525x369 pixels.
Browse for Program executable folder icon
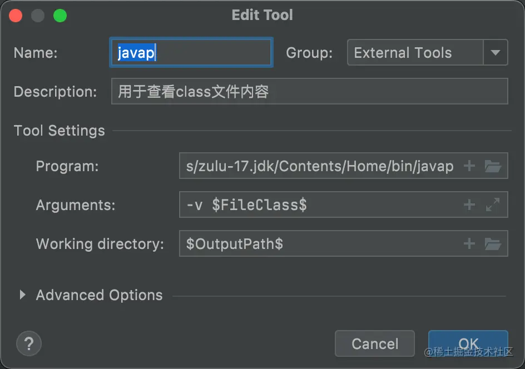pyautogui.click(x=493, y=166)
